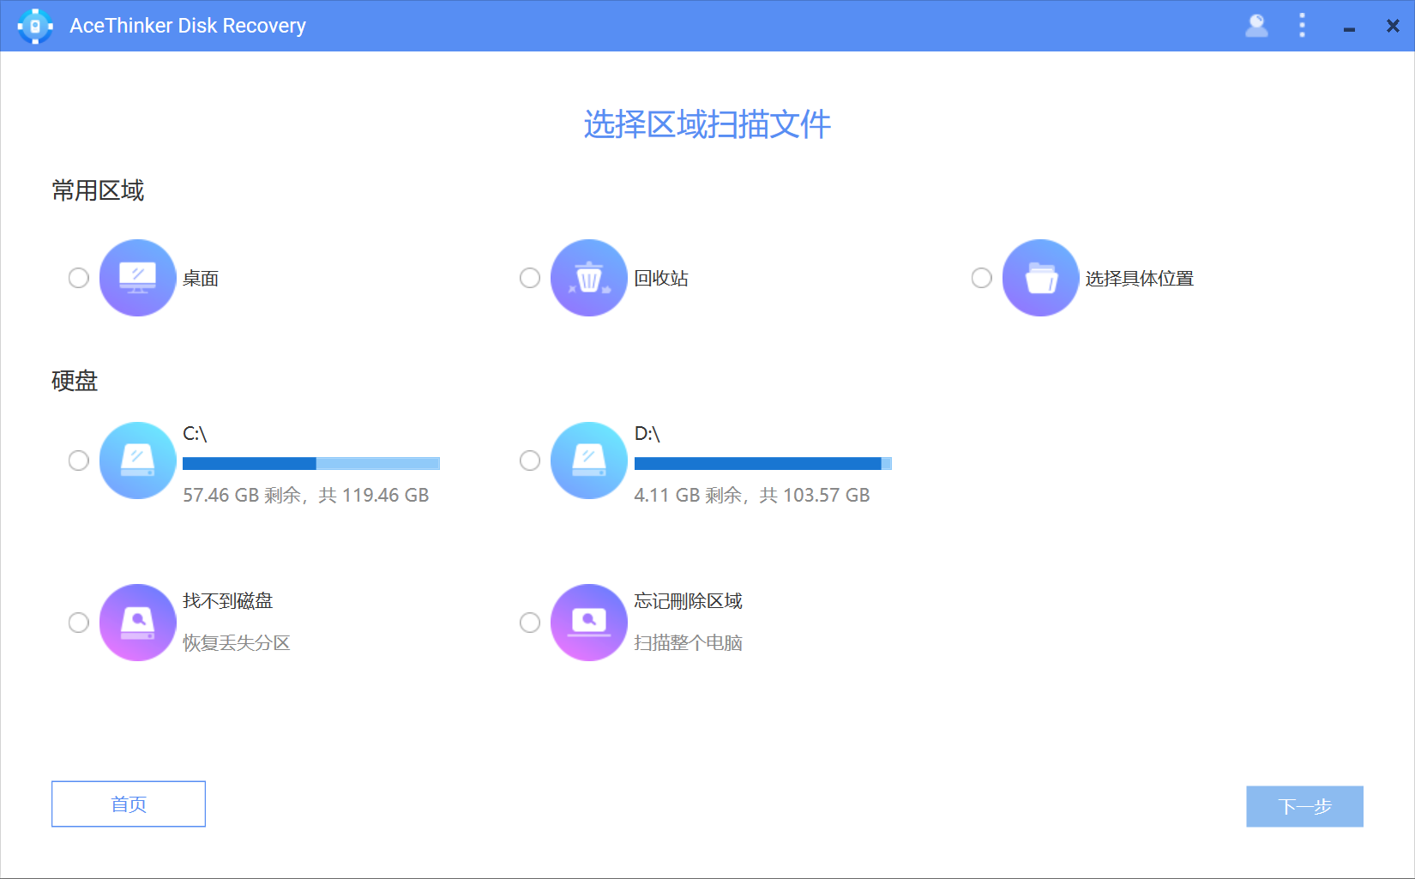The image size is (1415, 879).
Task: Click the 选择区域扫描文件 page title
Action: tap(707, 124)
